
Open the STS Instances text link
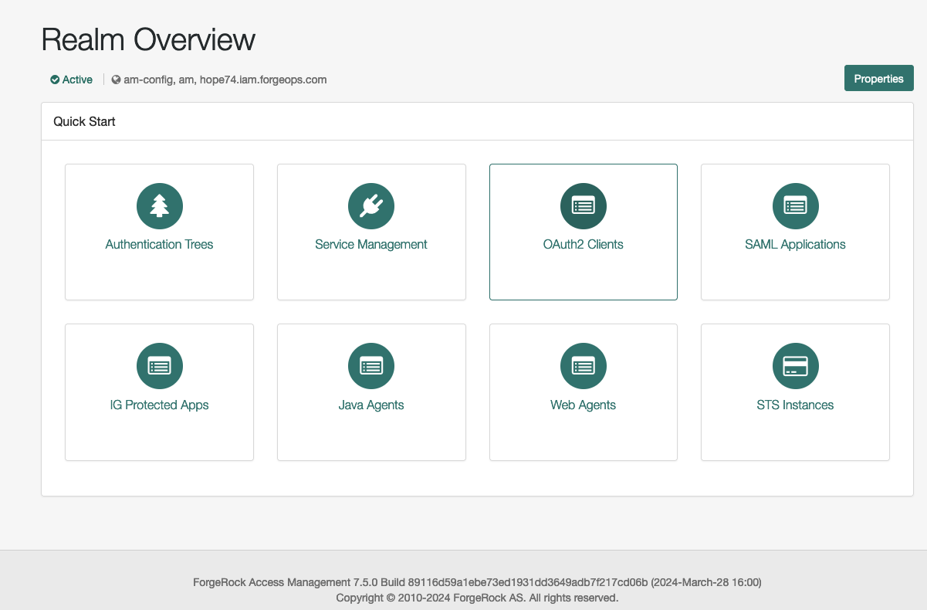point(795,405)
